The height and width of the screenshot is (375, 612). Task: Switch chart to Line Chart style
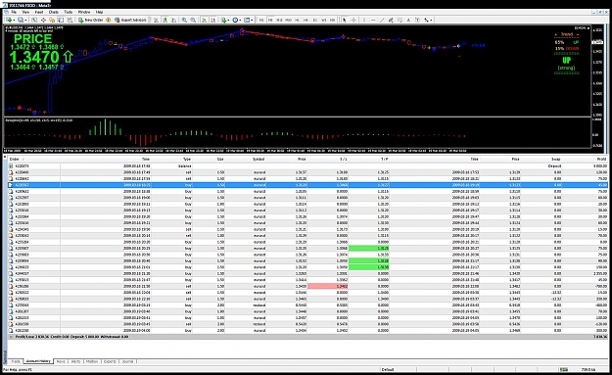click(173, 20)
